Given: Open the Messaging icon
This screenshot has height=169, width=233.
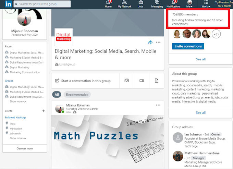Looking at the screenshot, I should (x=157, y=4).
